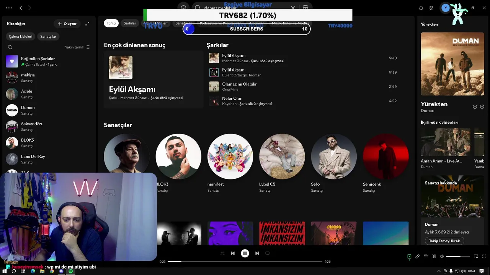Image resolution: width=490 pixels, height=275 pixels.
Task: Open Duman in the library list
Action: tap(48, 110)
